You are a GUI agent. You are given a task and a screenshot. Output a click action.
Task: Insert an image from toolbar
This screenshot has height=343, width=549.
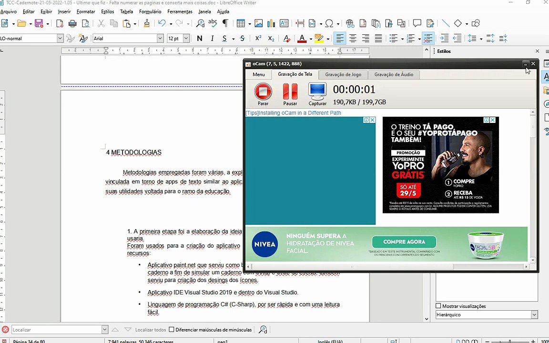coord(258,23)
